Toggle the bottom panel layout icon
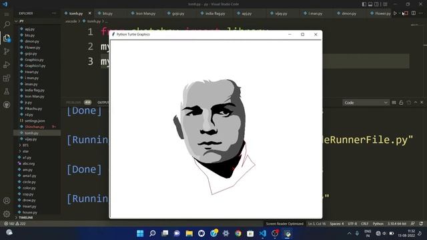 370,4
